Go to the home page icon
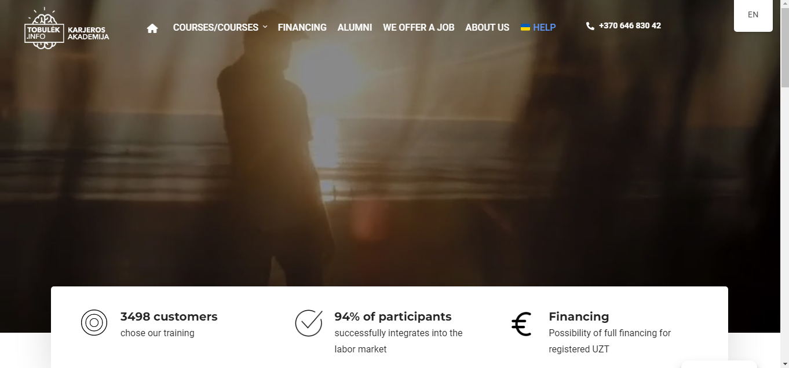789x368 pixels. [152, 28]
